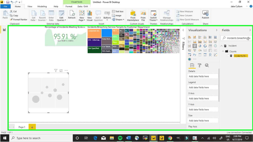Tick the Incidents Br... field checkbox
The height and width of the screenshot is (142, 253).
click(x=228, y=56)
